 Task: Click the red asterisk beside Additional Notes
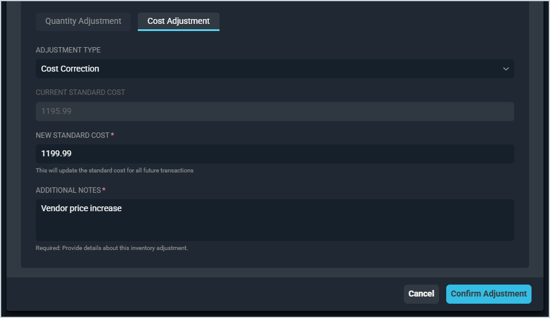tap(104, 190)
